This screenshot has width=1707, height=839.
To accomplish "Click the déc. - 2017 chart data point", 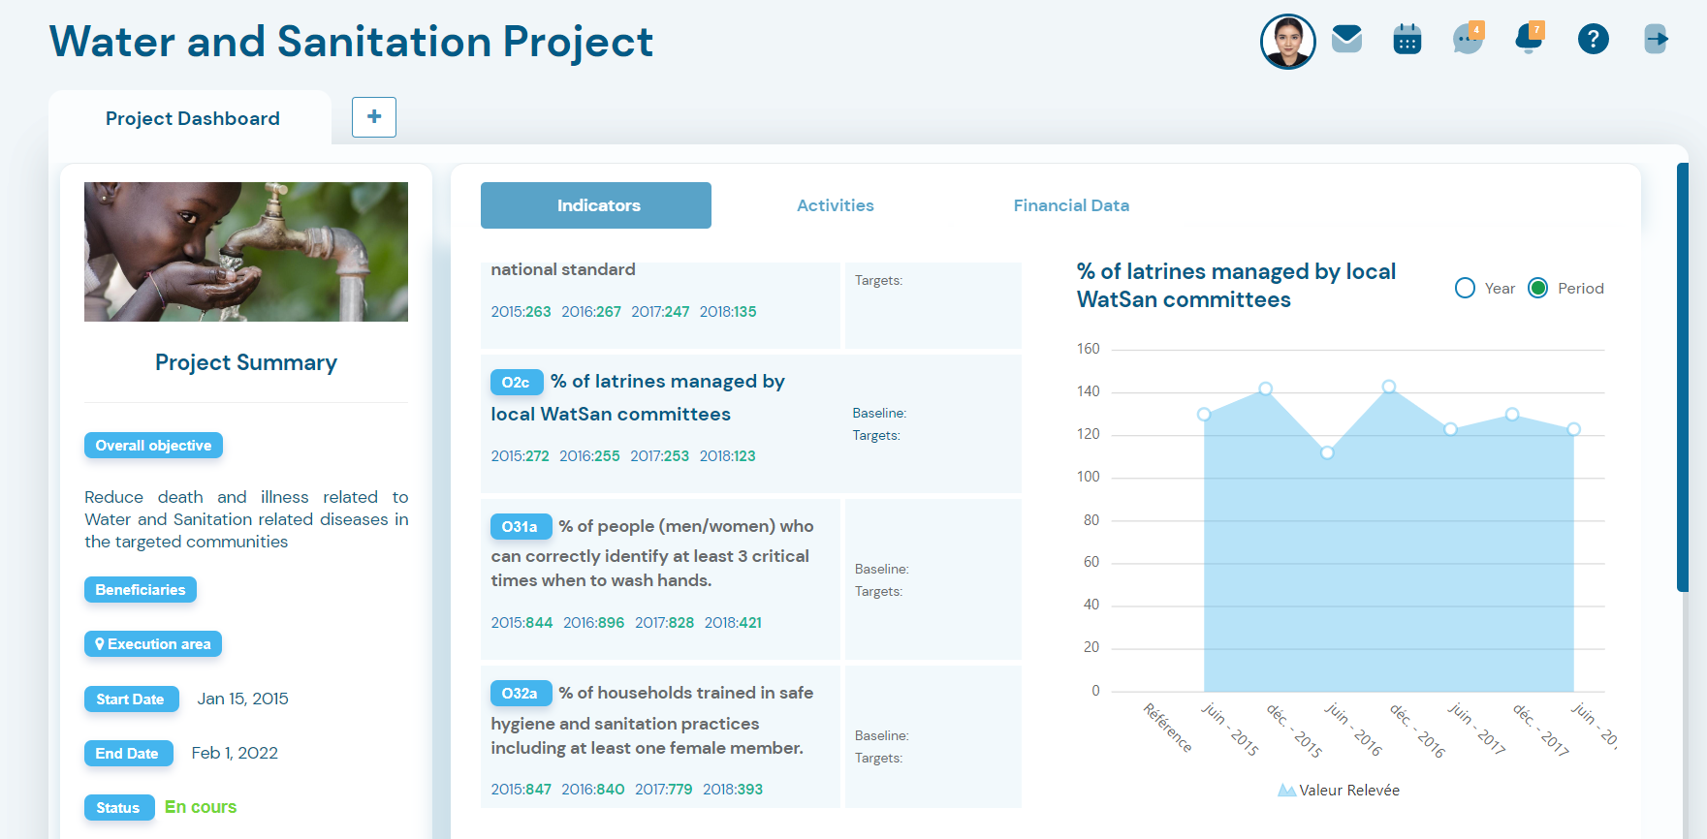I will pyautogui.click(x=1512, y=415).
